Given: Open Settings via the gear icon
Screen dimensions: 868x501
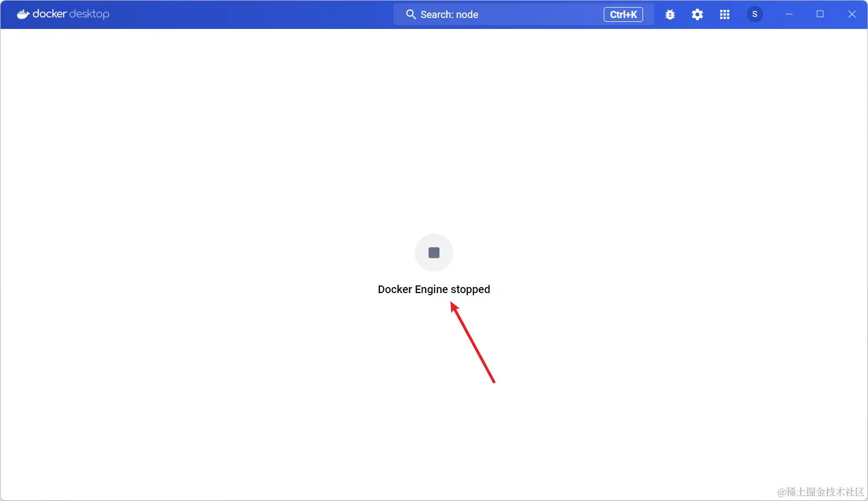Looking at the screenshot, I should click(698, 15).
